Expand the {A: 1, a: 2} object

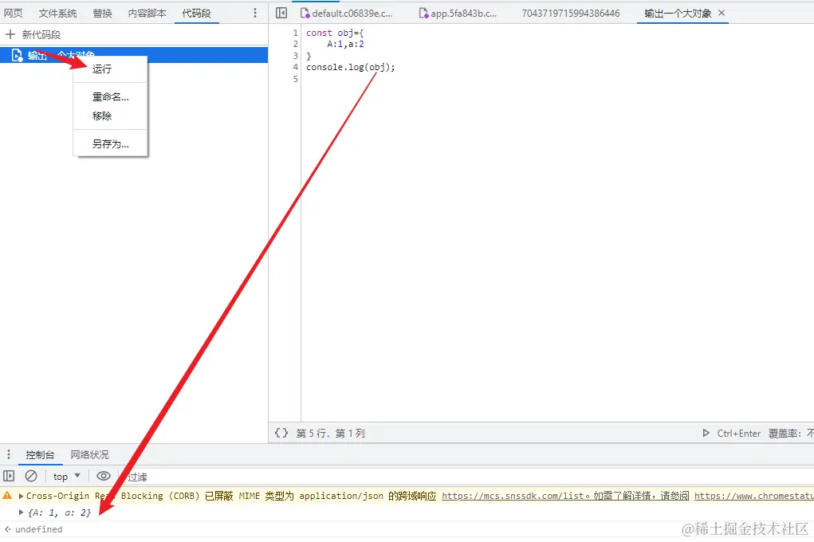21,513
